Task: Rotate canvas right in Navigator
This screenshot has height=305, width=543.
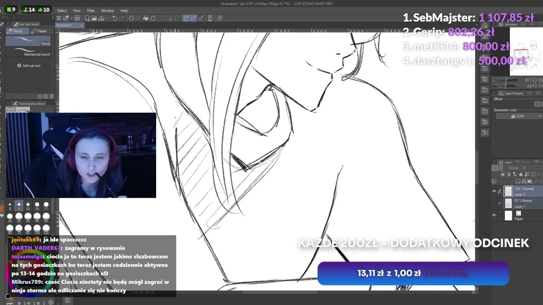Action: (540, 86)
